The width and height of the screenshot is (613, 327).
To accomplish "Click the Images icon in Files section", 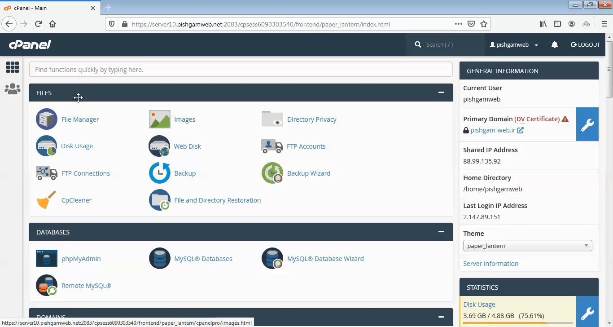I will pos(159,119).
